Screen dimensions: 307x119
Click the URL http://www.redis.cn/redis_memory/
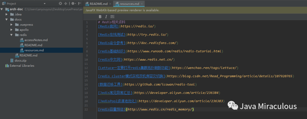(x=159, y=109)
